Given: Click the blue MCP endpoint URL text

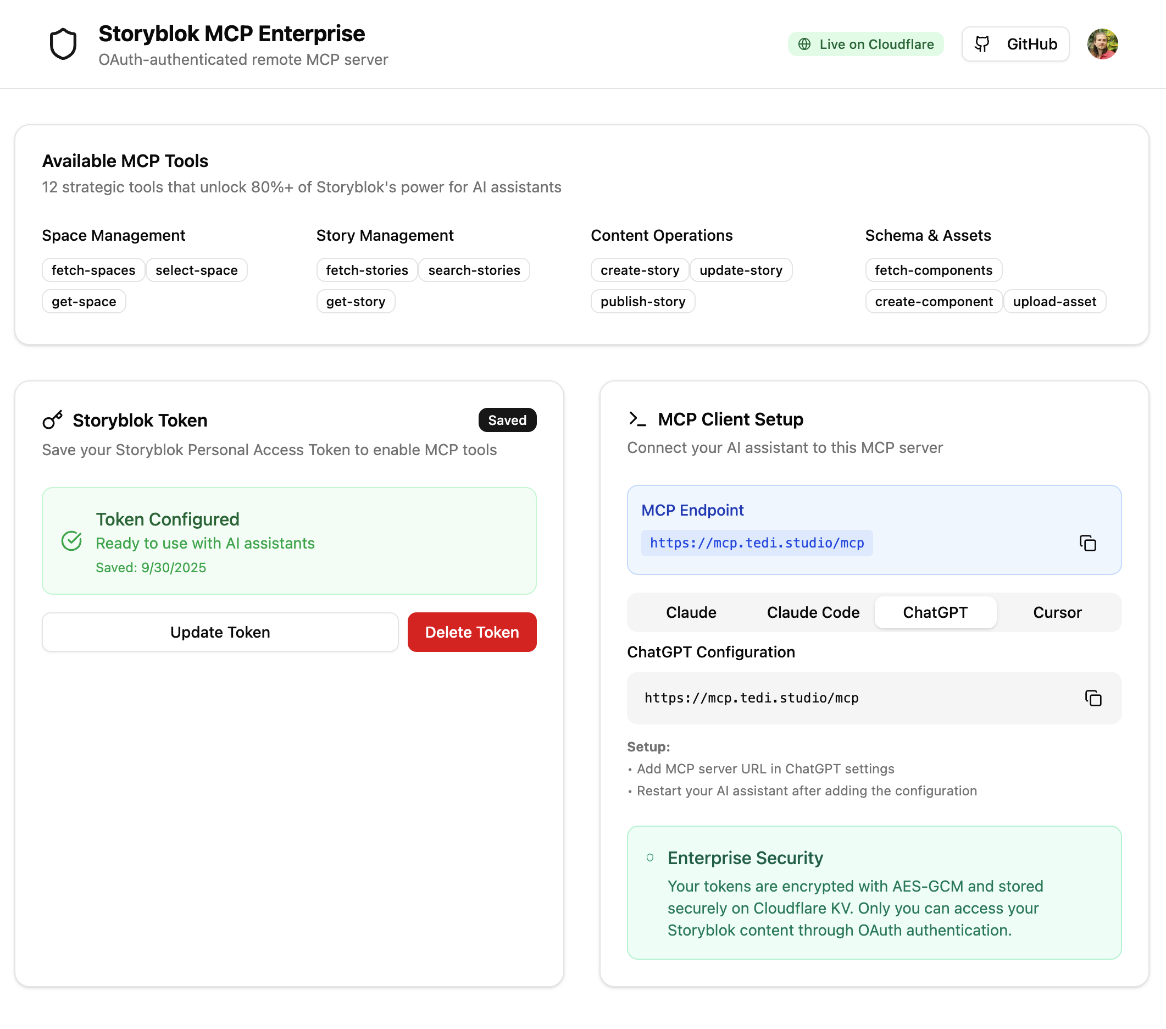Looking at the screenshot, I should [757, 543].
